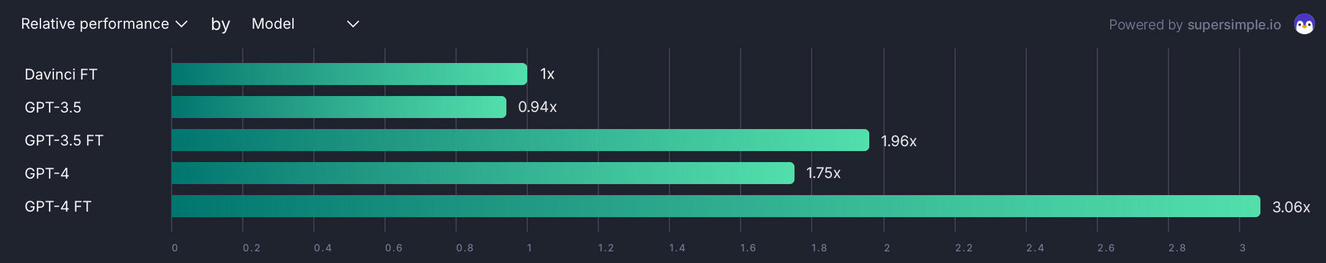Click the 1.75x value label

(x=823, y=173)
